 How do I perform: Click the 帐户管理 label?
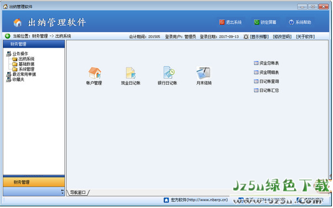(x=94, y=83)
